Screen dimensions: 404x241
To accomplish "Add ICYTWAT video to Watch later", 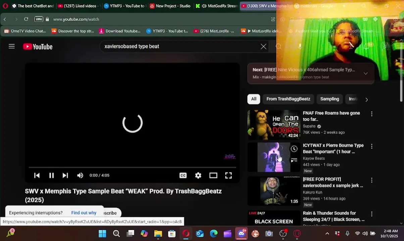I will point(294,149).
